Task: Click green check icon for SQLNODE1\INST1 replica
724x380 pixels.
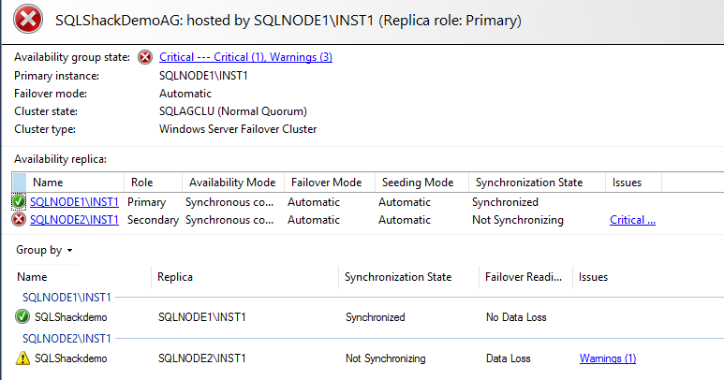Action: [x=19, y=201]
